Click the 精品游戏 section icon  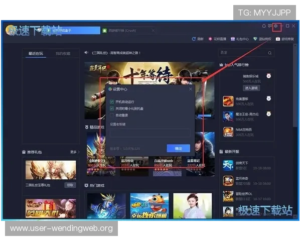pos(87,127)
